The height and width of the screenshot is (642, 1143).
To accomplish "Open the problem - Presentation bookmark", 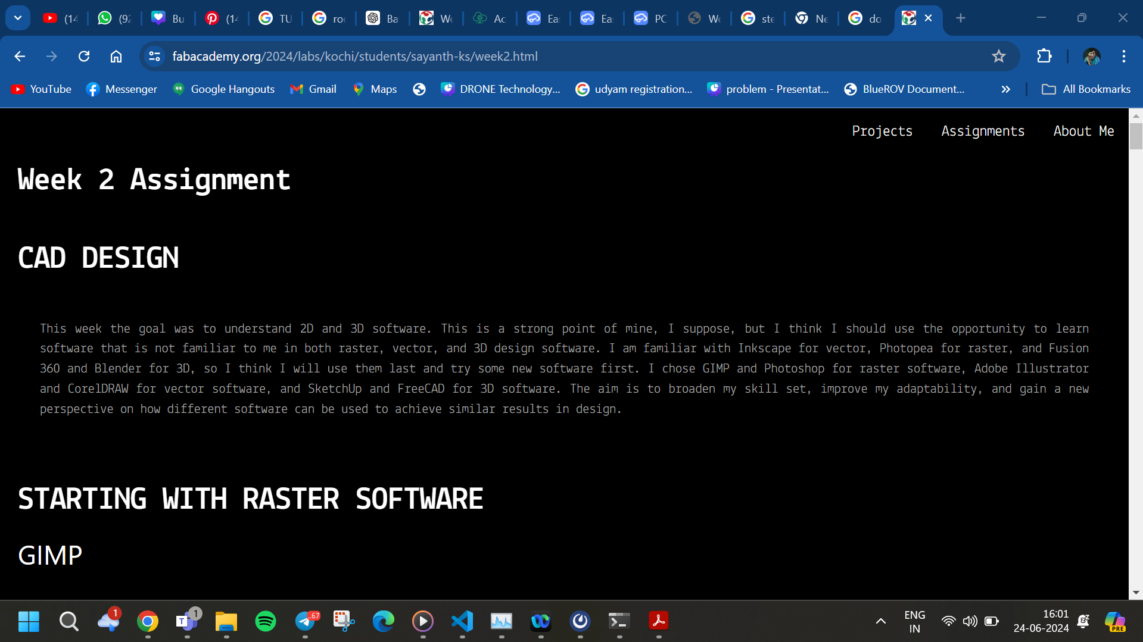I will coord(768,89).
